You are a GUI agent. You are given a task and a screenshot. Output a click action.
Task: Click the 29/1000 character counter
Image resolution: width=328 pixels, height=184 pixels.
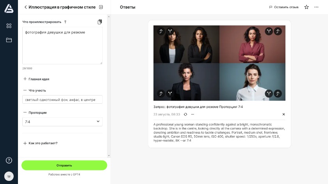pos(27,68)
